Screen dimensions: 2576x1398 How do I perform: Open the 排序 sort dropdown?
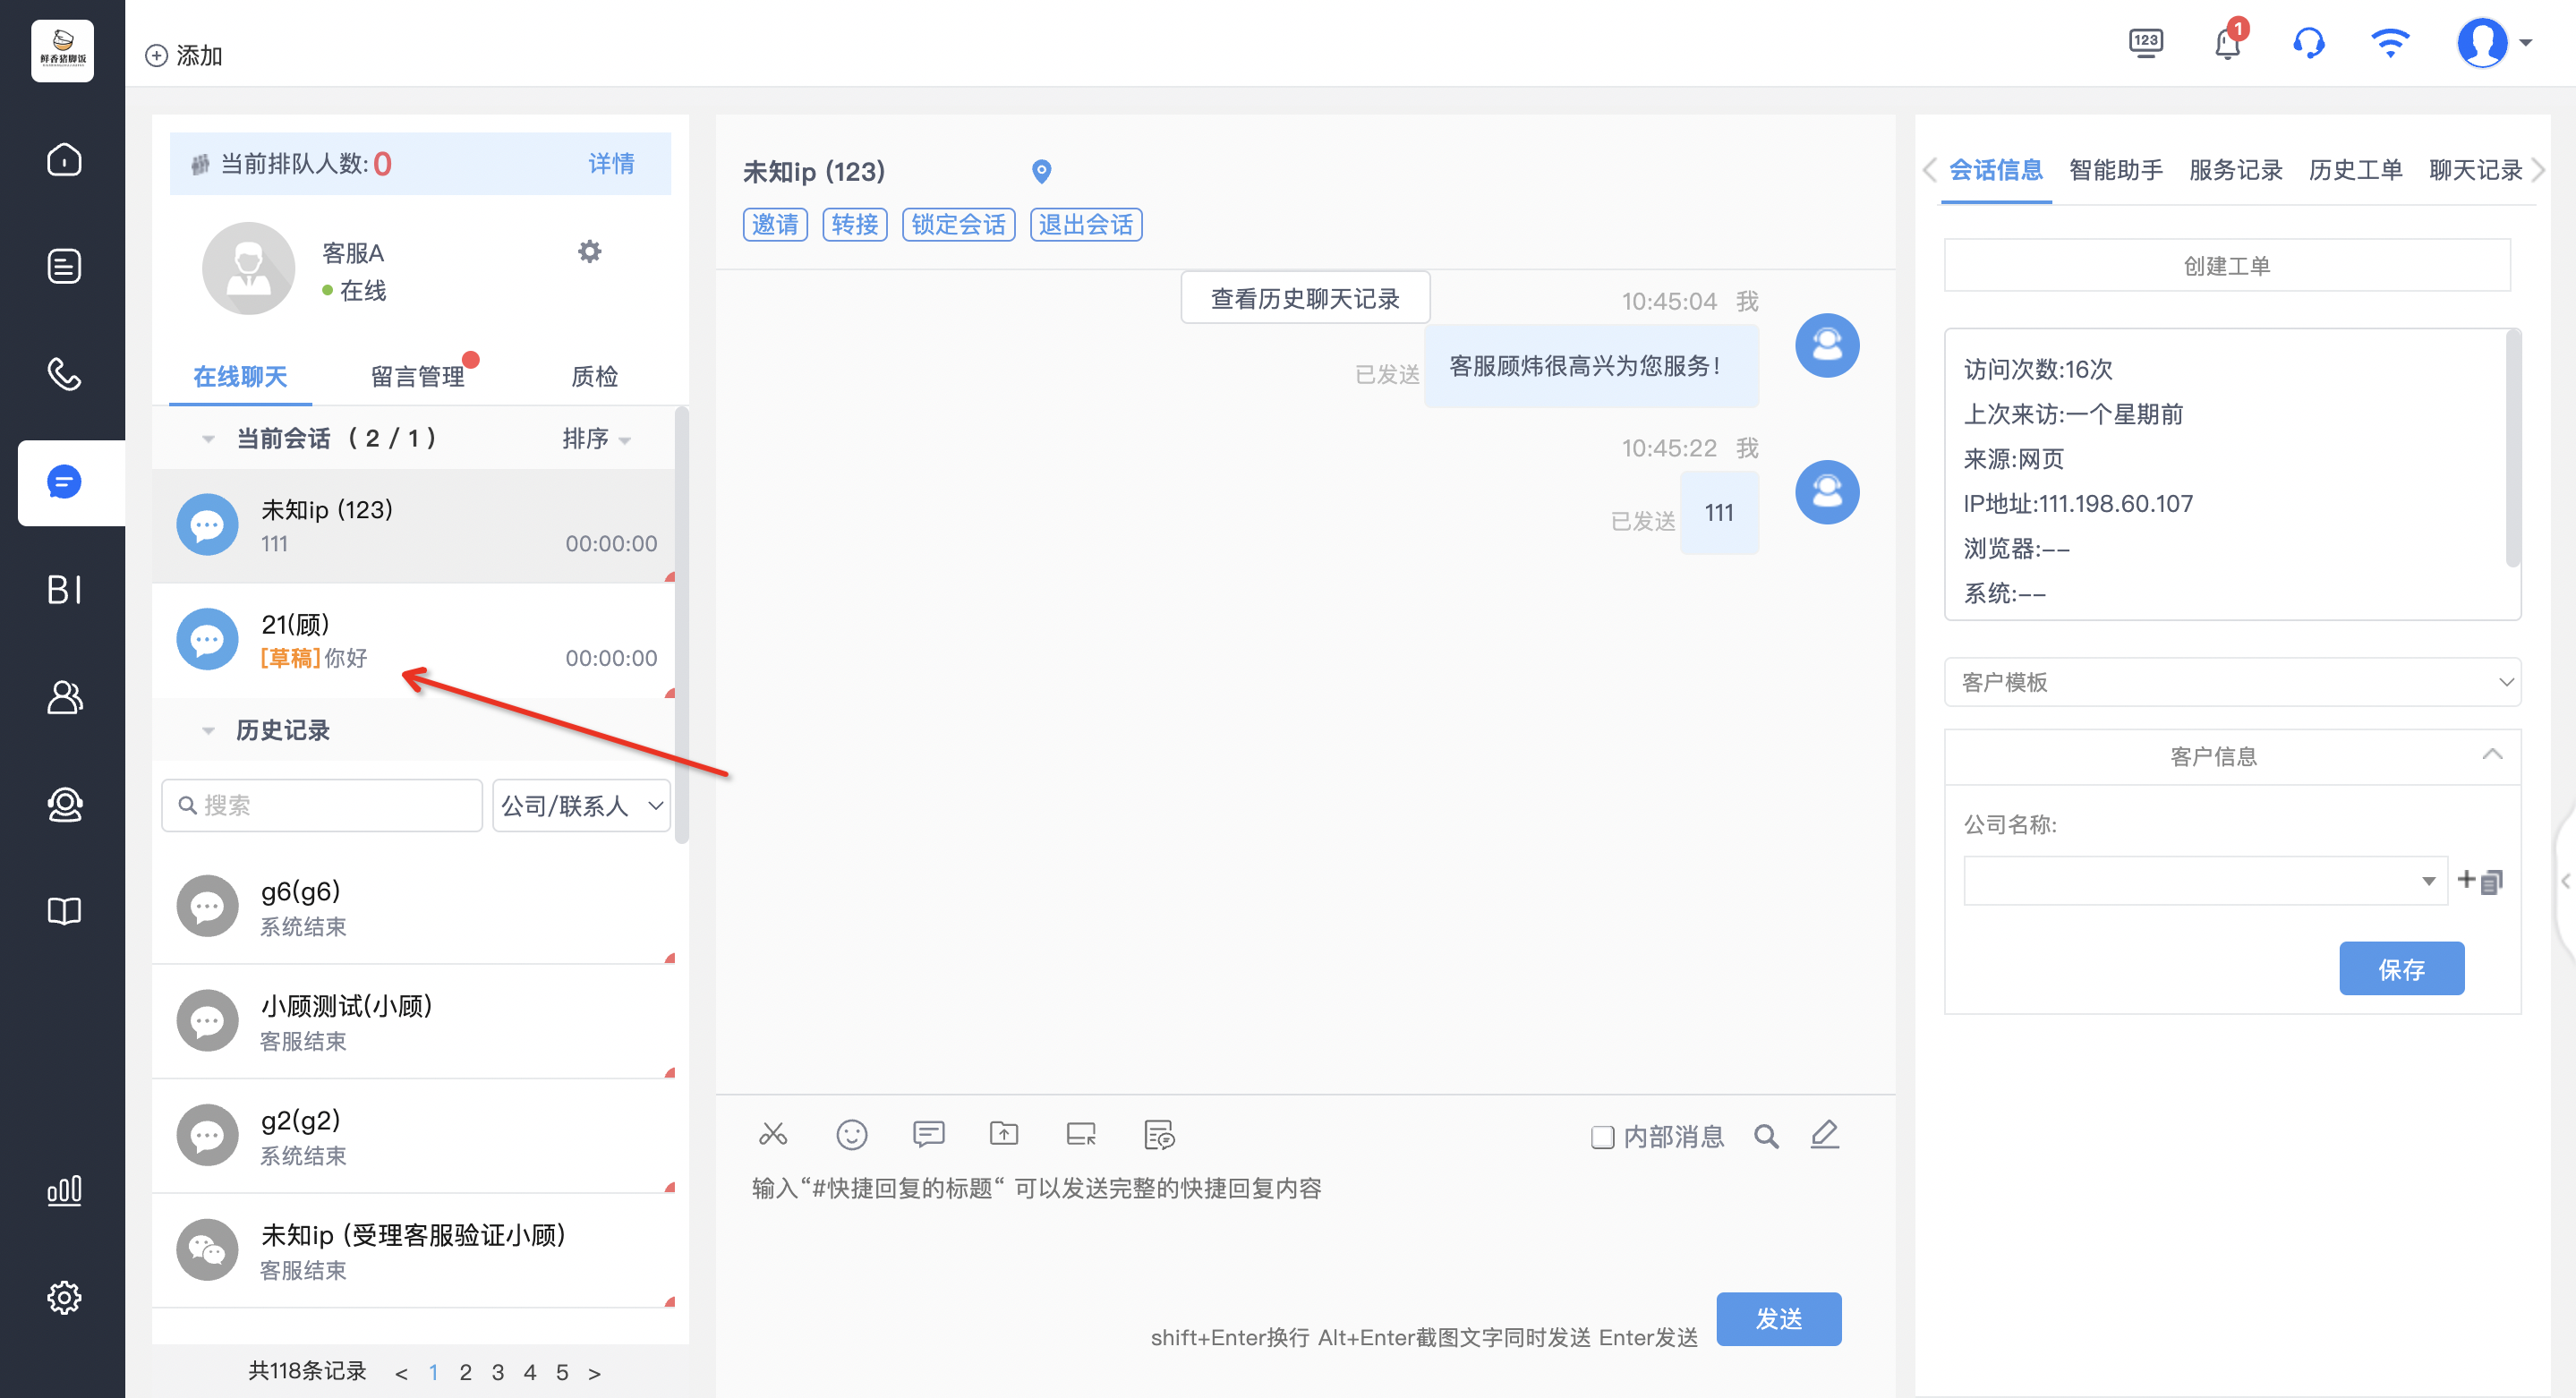point(596,439)
